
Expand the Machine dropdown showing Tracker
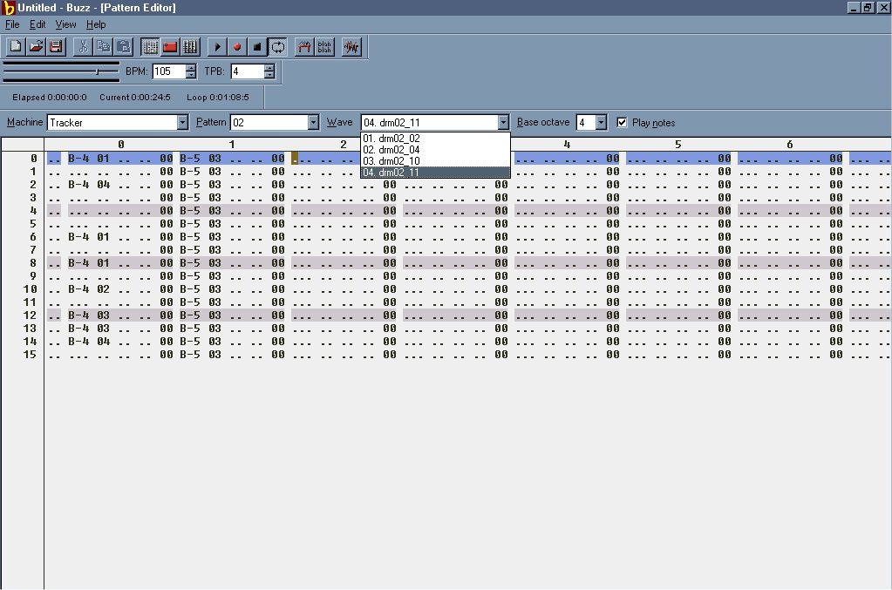click(182, 123)
